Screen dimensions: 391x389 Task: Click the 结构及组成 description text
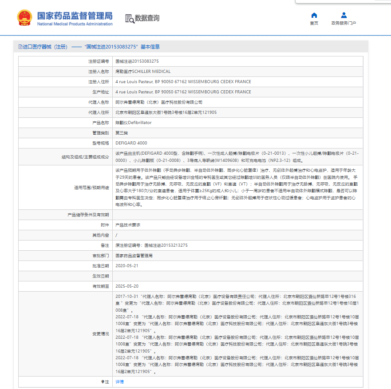coord(237,156)
